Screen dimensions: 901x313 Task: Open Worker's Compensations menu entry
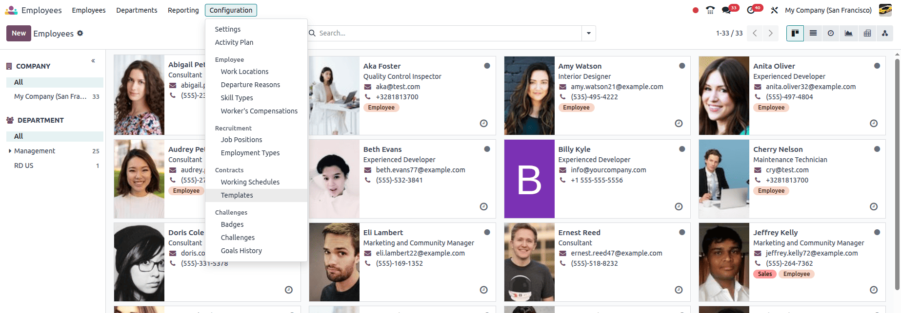click(257, 111)
